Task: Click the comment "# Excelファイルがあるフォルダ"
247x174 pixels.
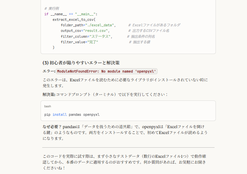Action: pyautogui.click(x=154, y=25)
